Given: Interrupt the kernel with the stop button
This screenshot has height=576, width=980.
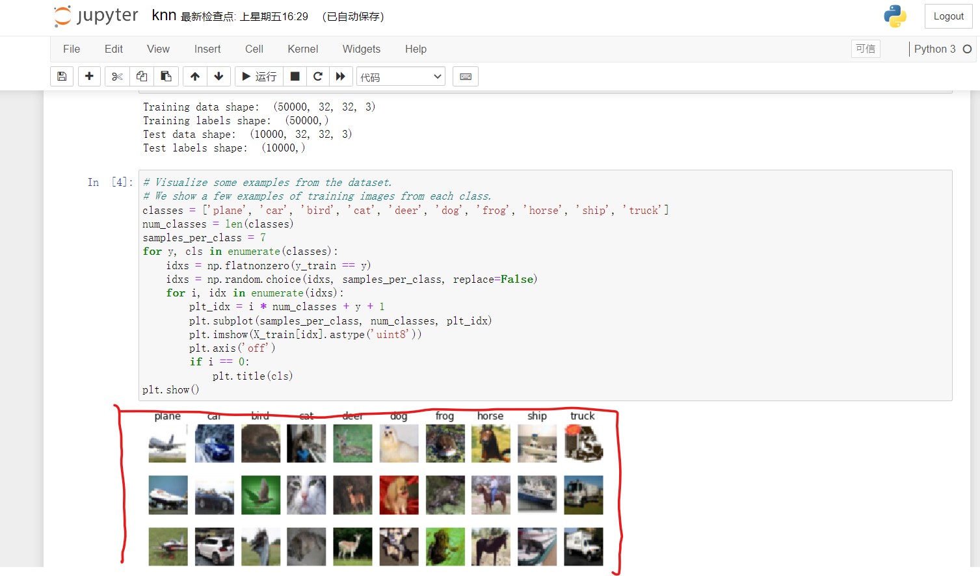Looking at the screenshot, I should (x=295, y=77).
